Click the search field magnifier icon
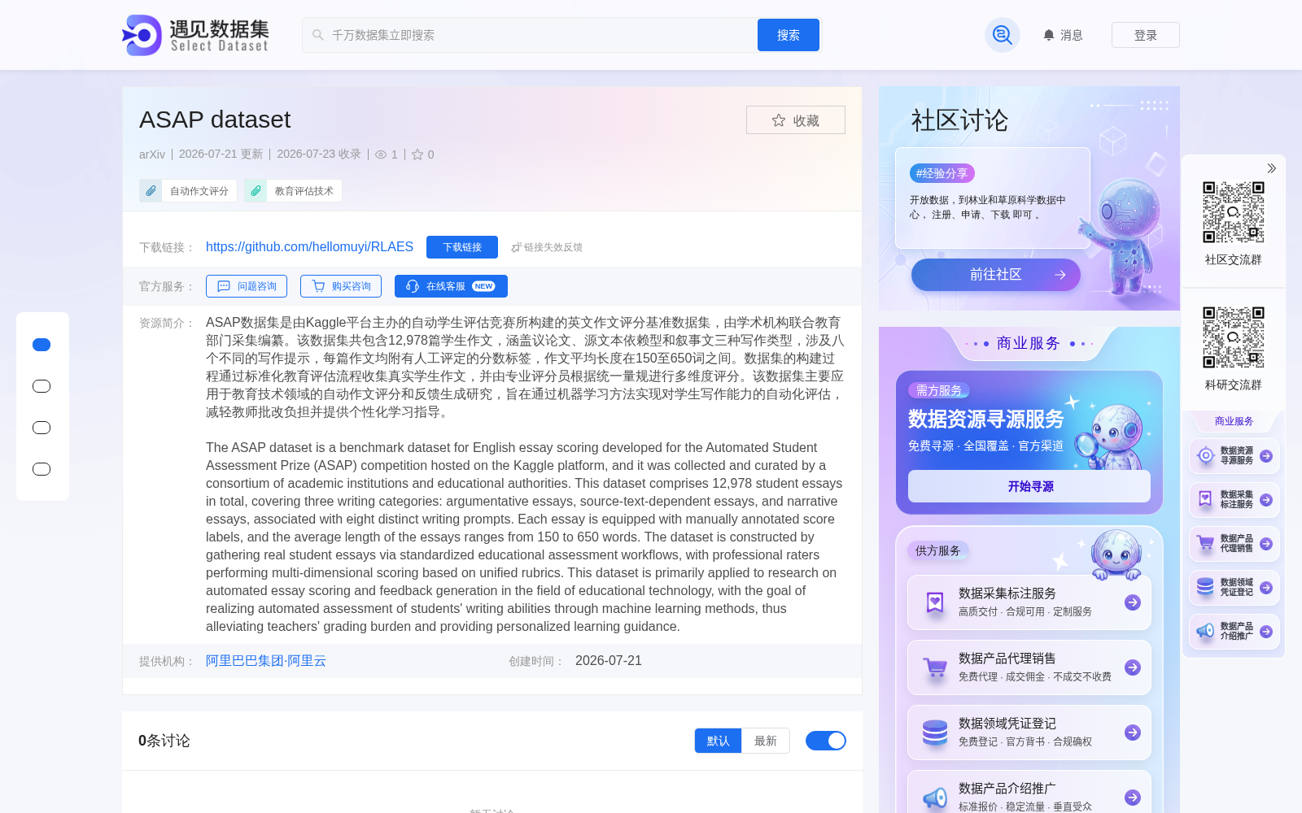 click(x=318, y=35)
